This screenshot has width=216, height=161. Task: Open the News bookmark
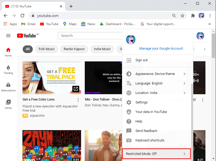88,24
